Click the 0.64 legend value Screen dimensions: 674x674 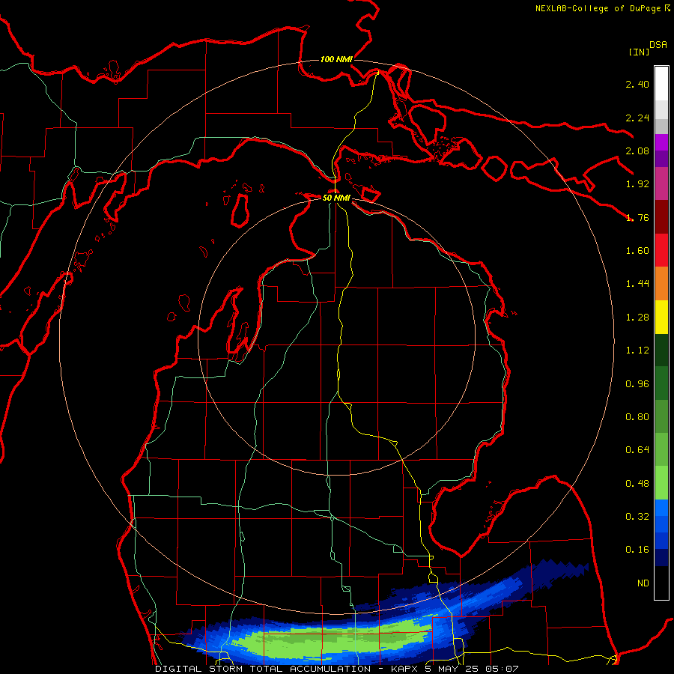637,450
